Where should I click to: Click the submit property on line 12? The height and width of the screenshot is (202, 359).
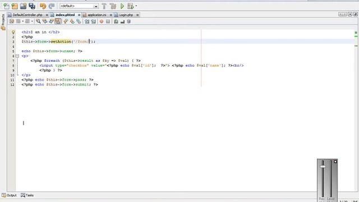[x=82, y=85]
